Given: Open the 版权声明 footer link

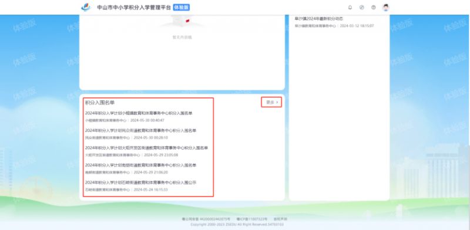Looking at the screenshot, I should [280, 219].
